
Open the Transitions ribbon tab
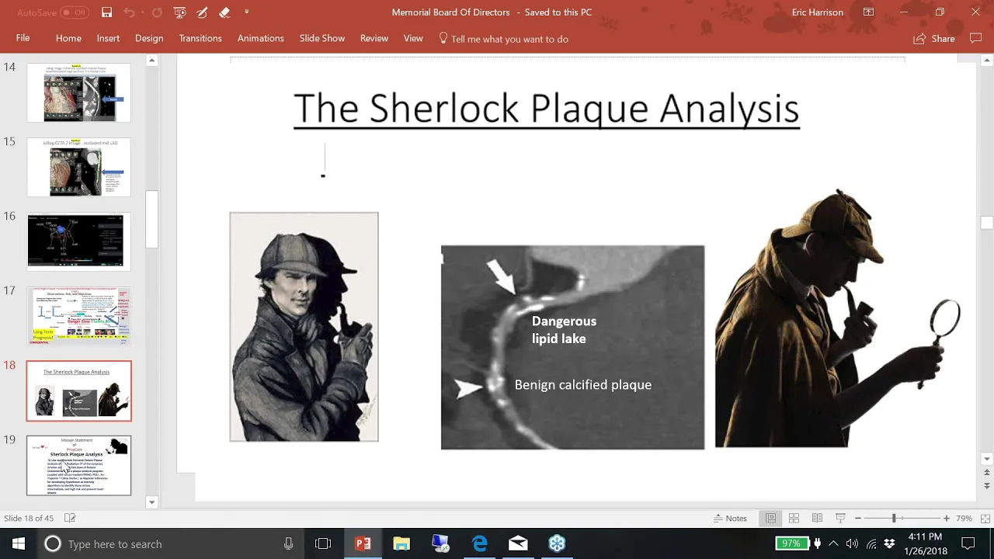pyautogui.click(x=200, y=38)
